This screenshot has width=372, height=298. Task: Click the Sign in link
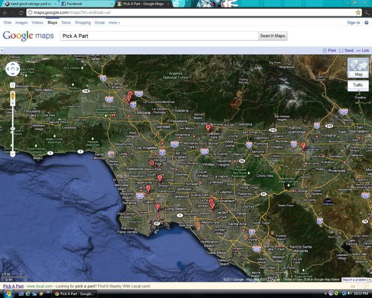[x=353, y=22]
